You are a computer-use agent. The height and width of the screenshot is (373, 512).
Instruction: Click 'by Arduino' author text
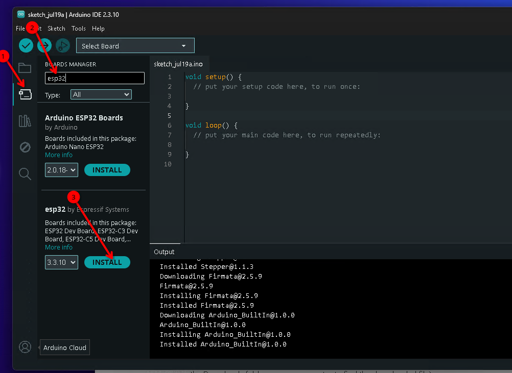click(x=61, y=127)
